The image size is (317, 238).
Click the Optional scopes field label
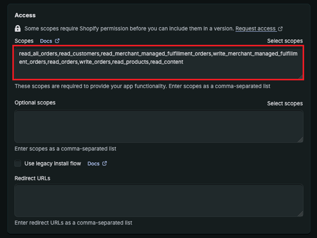coord(35,103)
